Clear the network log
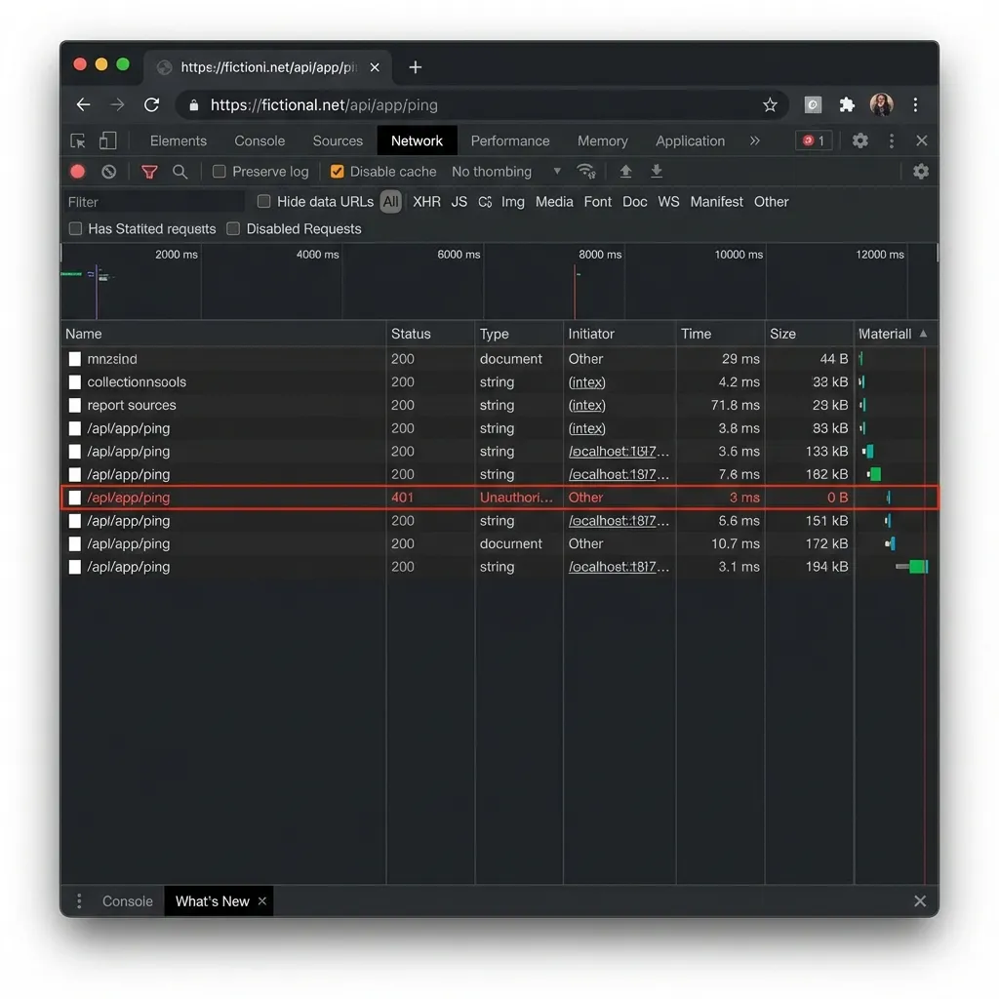The height and width of the screenshot is (999, 999). coord(108,172)
